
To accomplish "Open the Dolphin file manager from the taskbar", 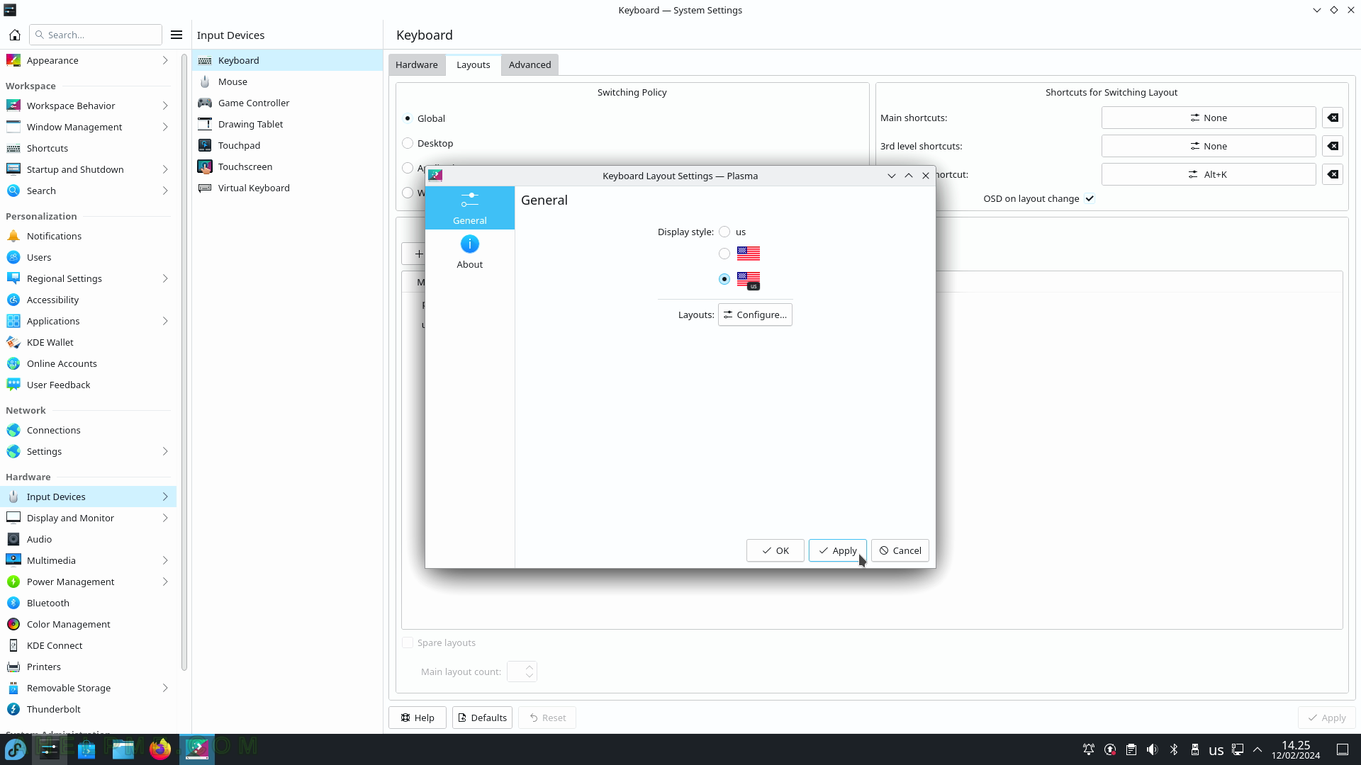I will tap(123, 749).
